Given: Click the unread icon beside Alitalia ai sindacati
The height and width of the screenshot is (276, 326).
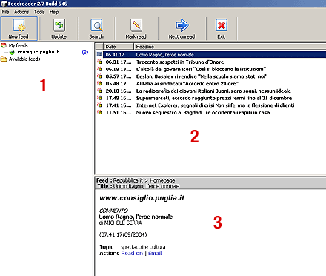Looking at the screenshot, I should (99, 83).
